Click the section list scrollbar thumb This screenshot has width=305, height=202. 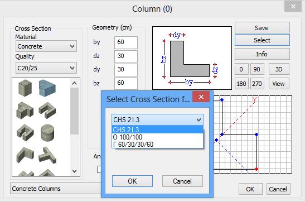point(74,111)
